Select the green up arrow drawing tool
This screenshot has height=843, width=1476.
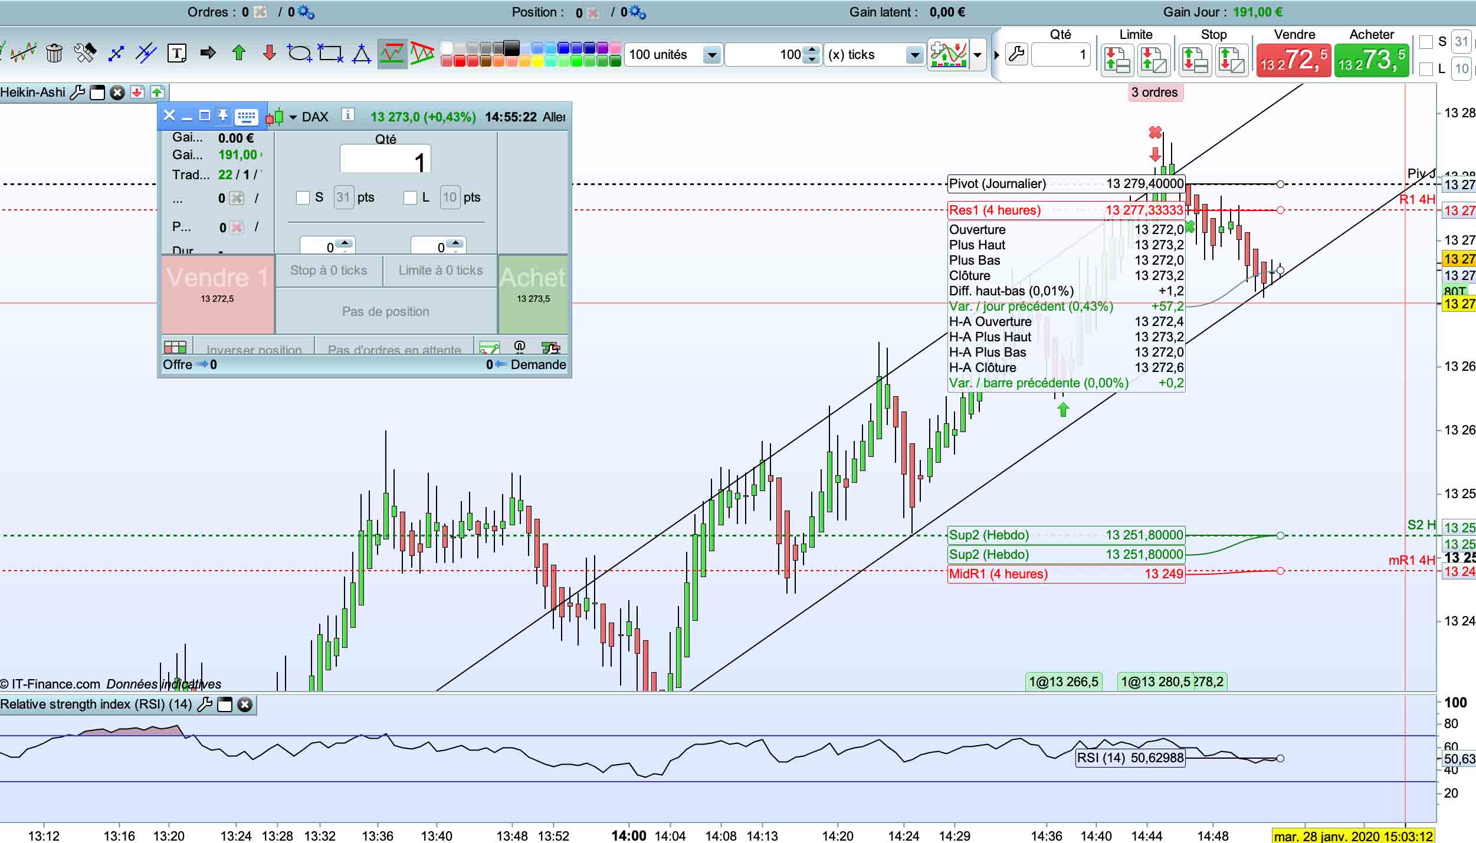(x=239, y=54)
